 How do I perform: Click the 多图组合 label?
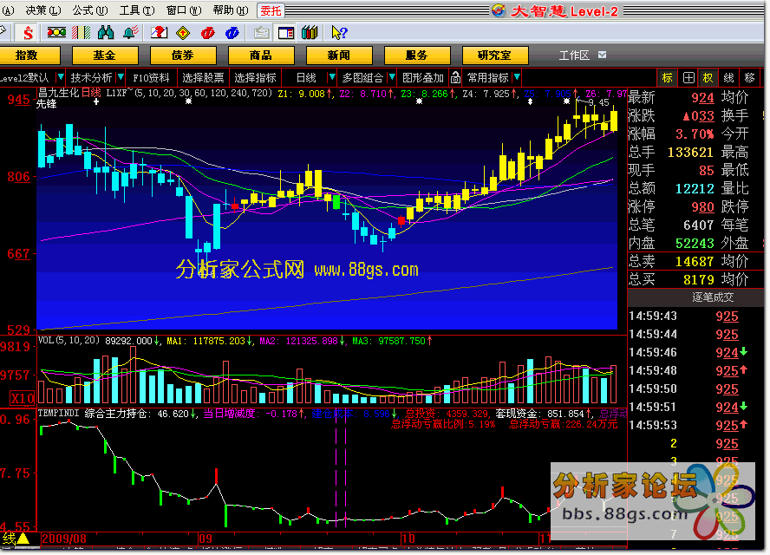click(x=362, y=77)
